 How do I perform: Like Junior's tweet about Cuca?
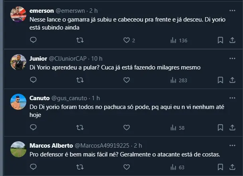click(x=126, y=80)
